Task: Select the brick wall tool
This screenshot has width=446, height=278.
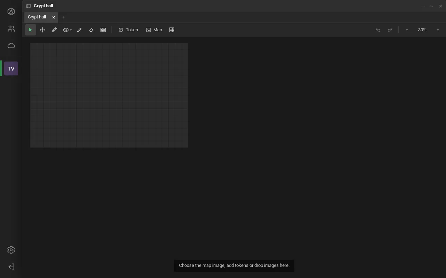Action: pos(103,30)
